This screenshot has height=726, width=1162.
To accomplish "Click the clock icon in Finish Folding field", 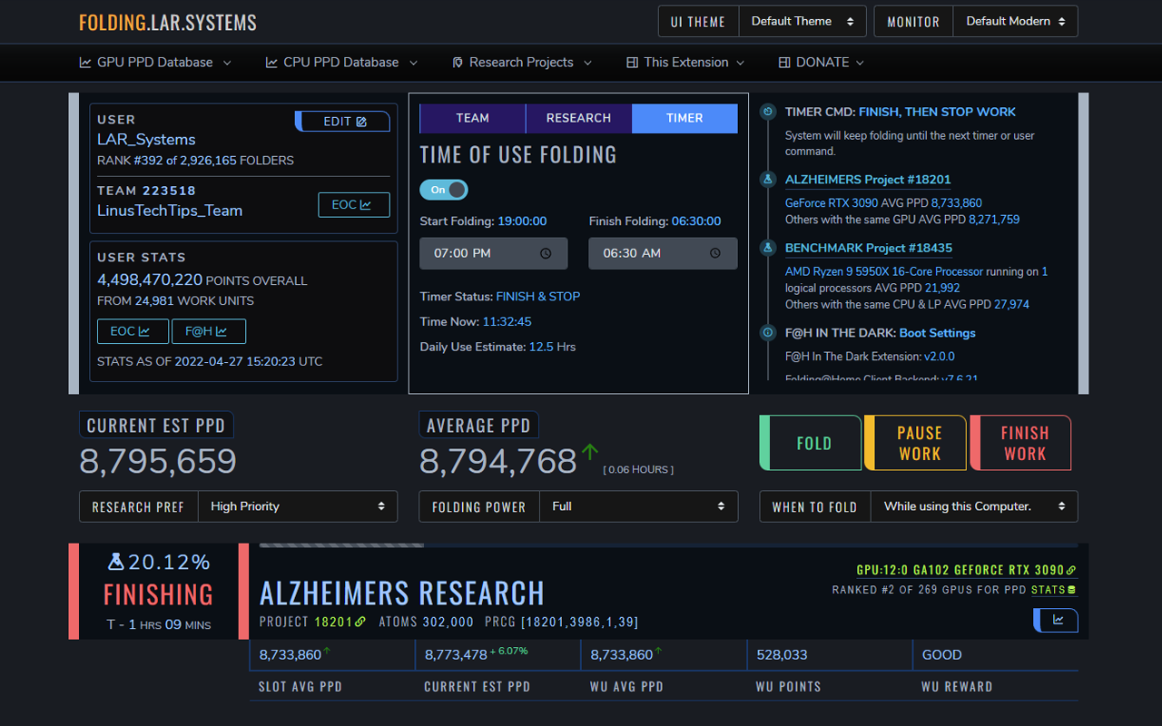I will [x=714, y=254].
